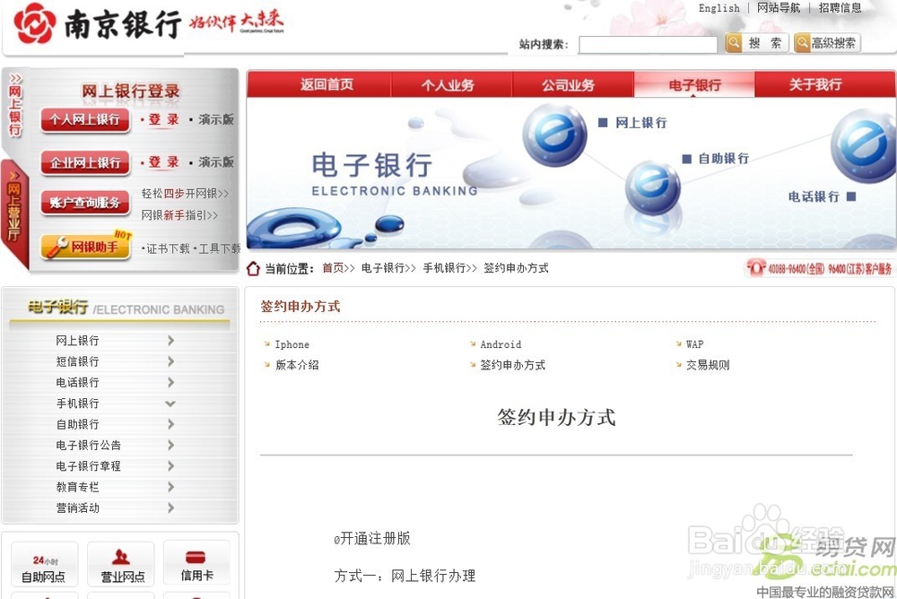Expand 网上银行 sidebar arrow
897x599 pixels.
tap(171, 341)
